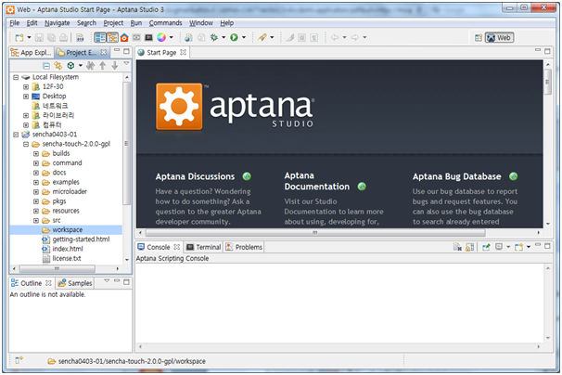Click the green cube filter icon
Image resolution: width=562 pixels, height=375 pixels.
(x=71, y=66)
